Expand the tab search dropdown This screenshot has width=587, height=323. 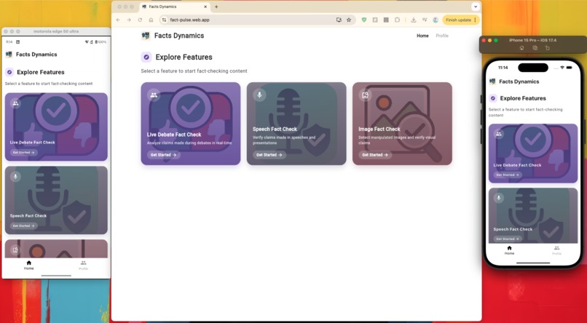click(x=476, y=7)
